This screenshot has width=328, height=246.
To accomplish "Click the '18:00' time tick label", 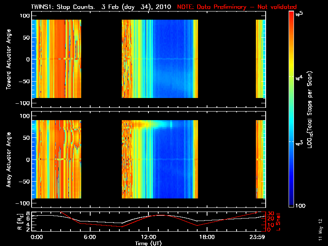I will click(x=207, y=237).
